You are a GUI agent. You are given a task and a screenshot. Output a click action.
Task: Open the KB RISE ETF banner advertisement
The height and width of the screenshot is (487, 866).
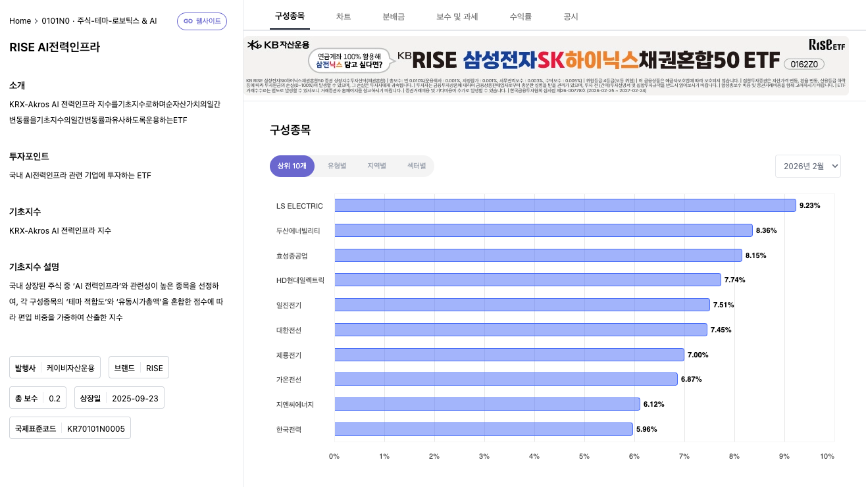546,65
